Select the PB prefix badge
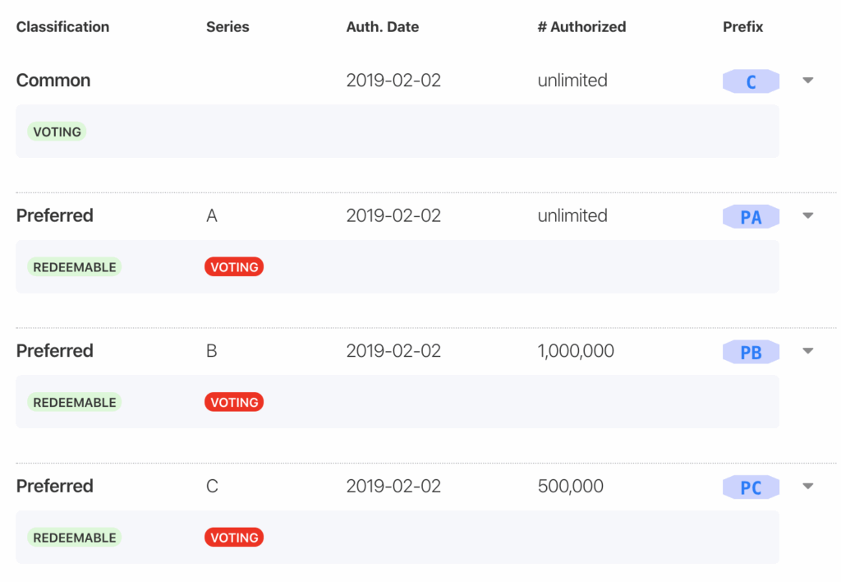 [751, 353]
